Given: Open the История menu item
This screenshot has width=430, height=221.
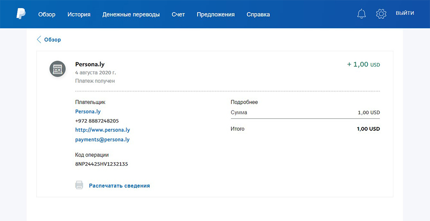Looking at the screenshot, I should point(79,15).
